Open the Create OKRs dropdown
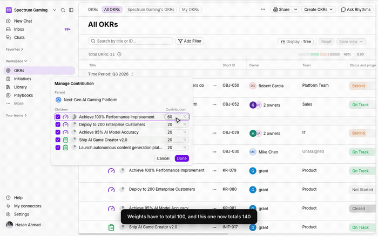Image resolution: width=378 pixels, height=236 pixels. coord(319,9)
